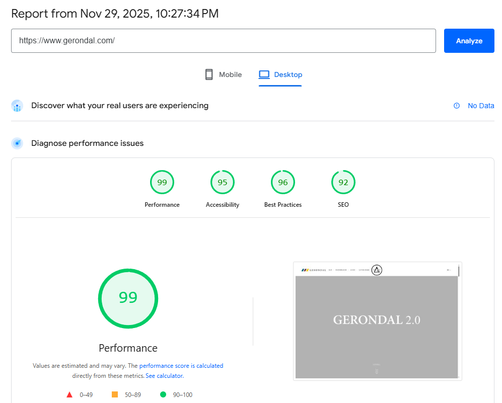
Task: Click the orange square 50–89 legend marker
Action: 115,394
